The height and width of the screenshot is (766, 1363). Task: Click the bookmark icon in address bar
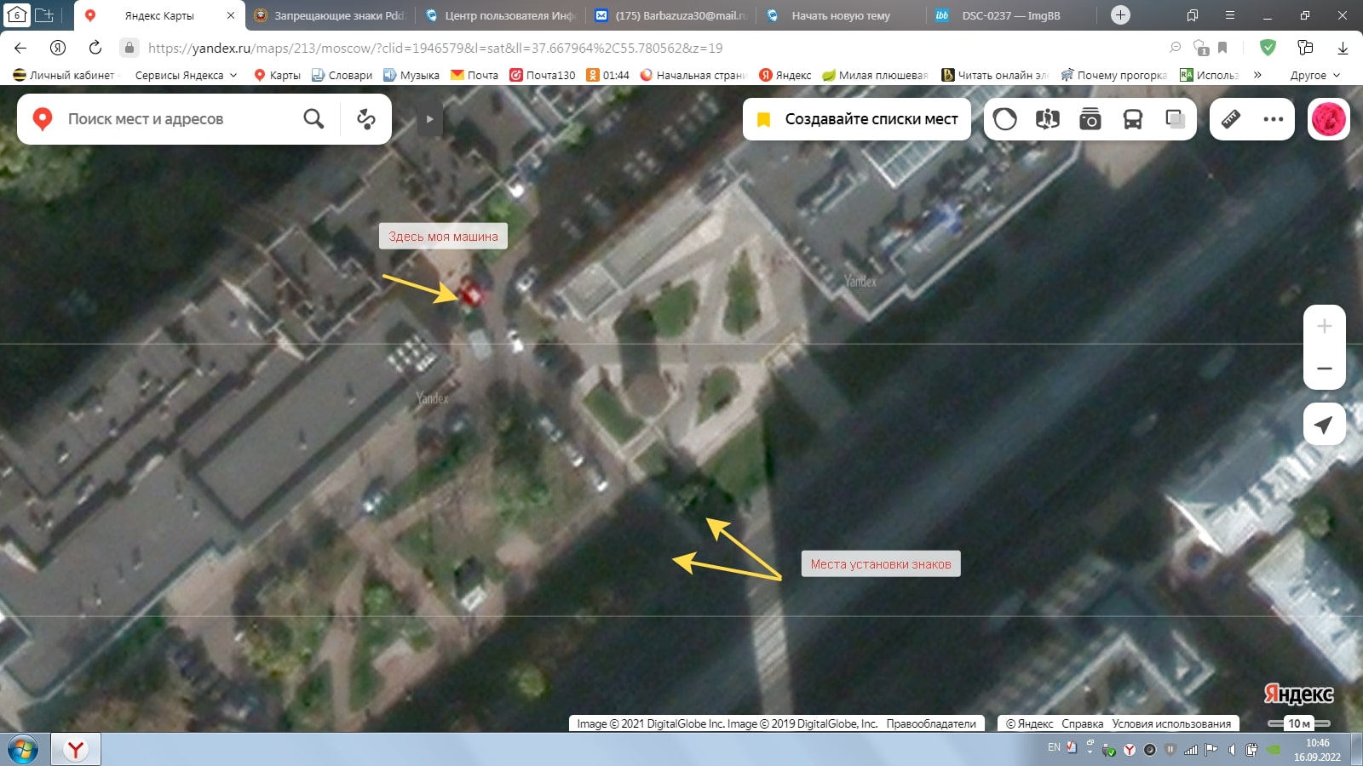(x=1222, y=49)
